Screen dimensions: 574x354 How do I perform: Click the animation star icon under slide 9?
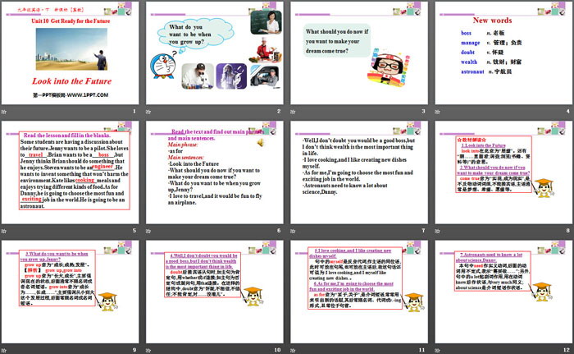coord(4,351)
